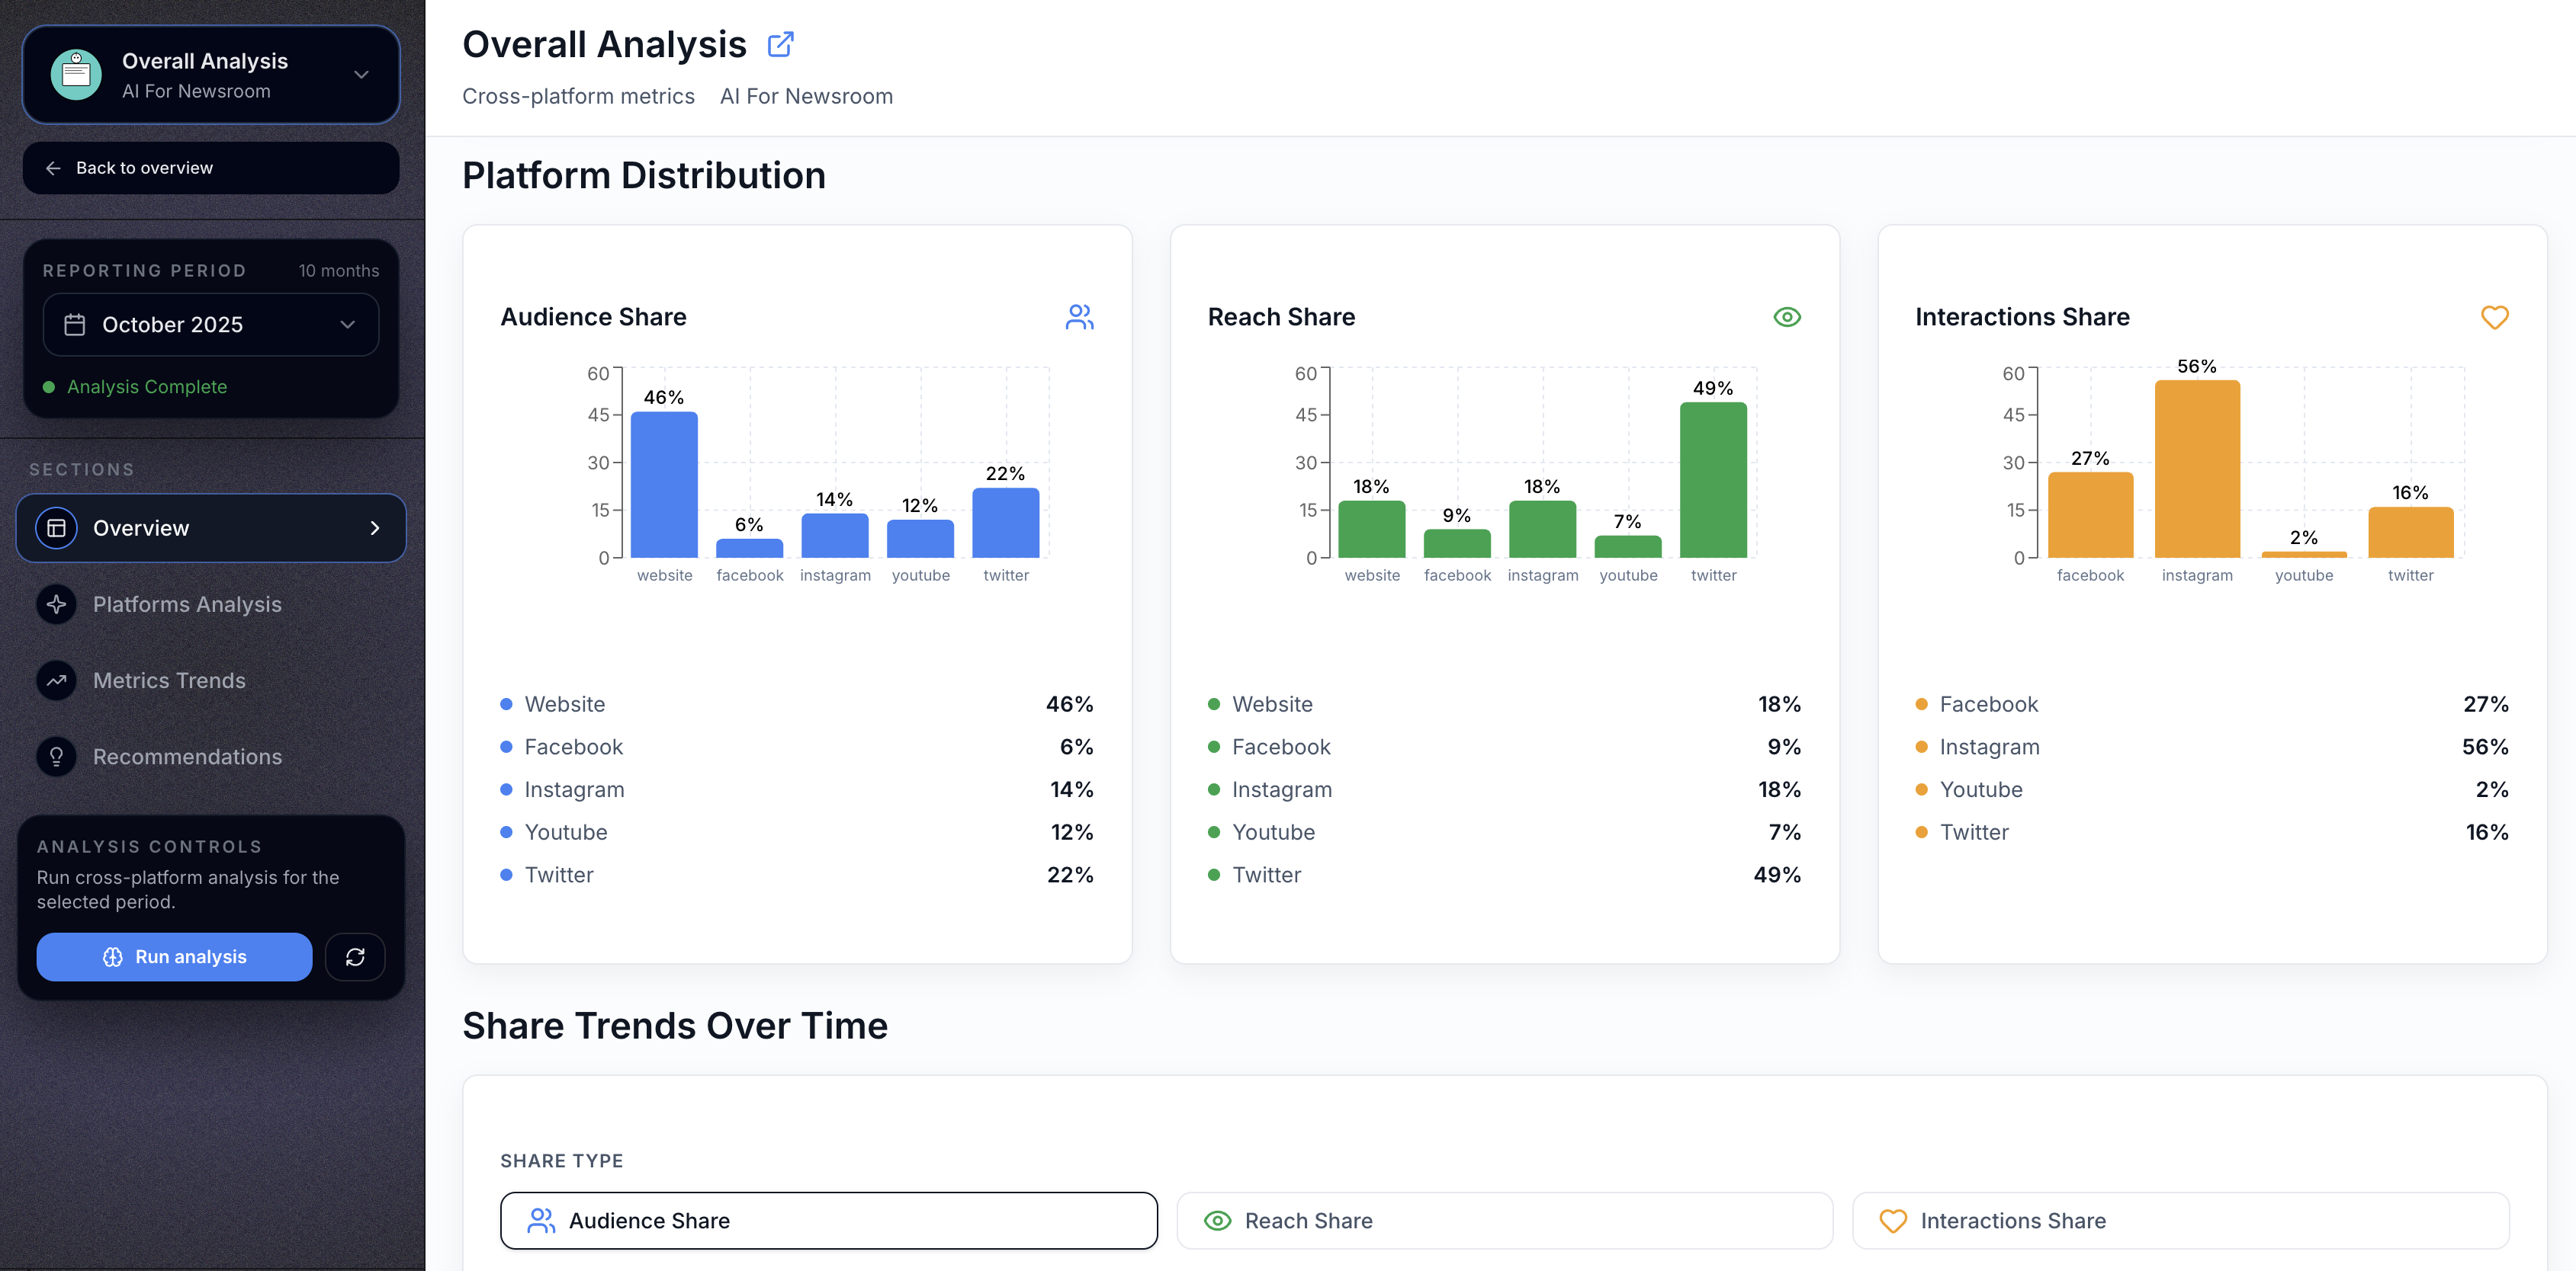Click the refresh icon beside Run analysis

355,956
